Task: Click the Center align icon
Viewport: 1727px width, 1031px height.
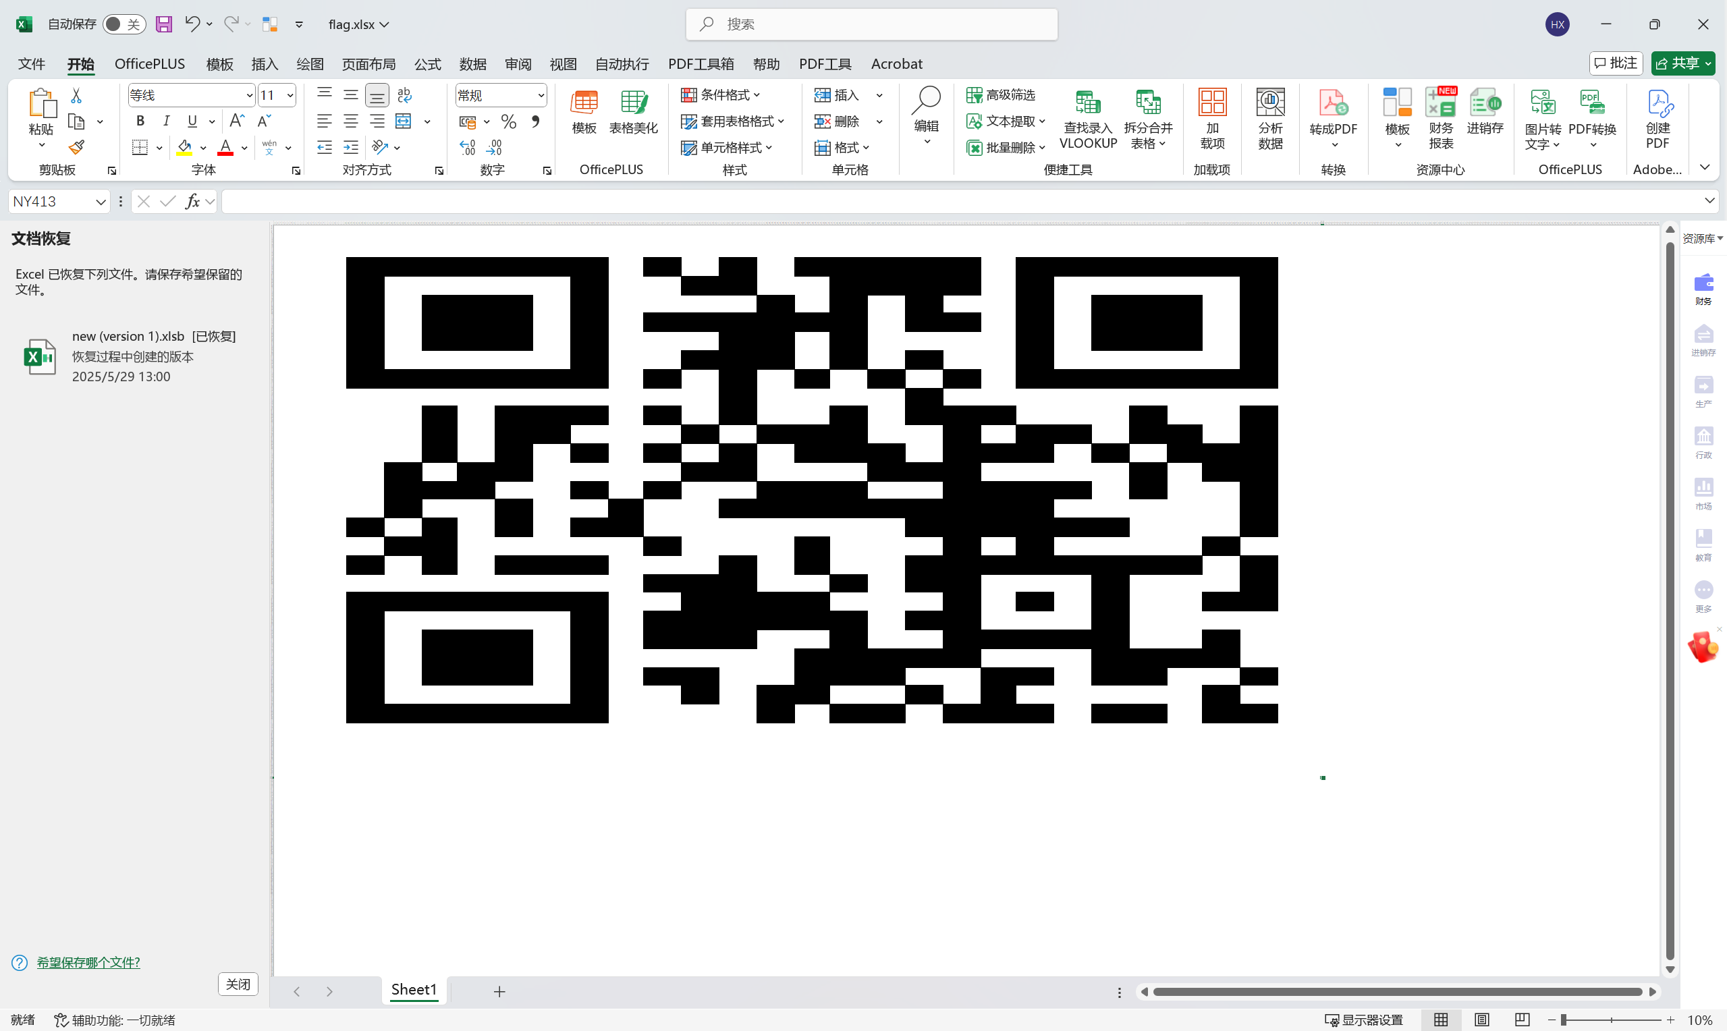Action: tap(351, 121)
